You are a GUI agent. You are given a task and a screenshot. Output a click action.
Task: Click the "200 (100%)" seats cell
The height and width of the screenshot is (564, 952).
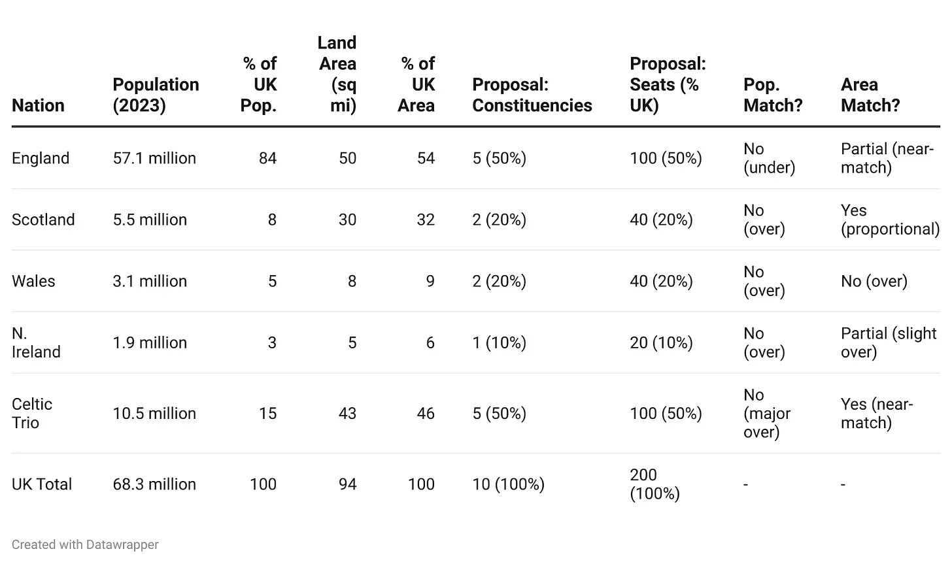(654, 484)
